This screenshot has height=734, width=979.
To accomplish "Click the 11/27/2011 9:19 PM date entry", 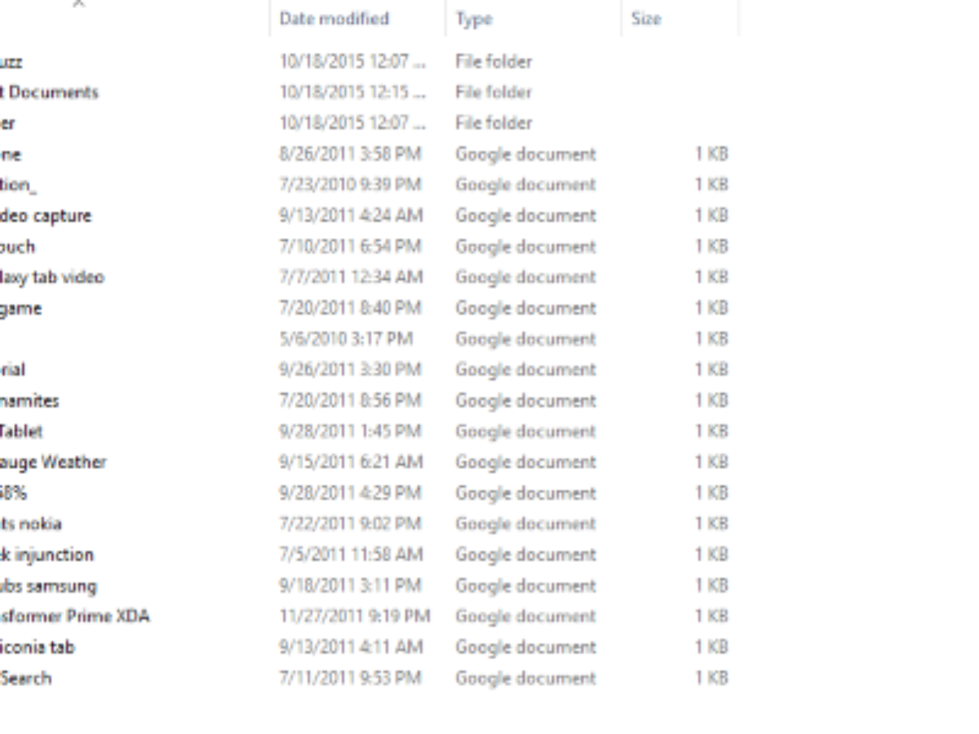I will click(x=354, y=616).
